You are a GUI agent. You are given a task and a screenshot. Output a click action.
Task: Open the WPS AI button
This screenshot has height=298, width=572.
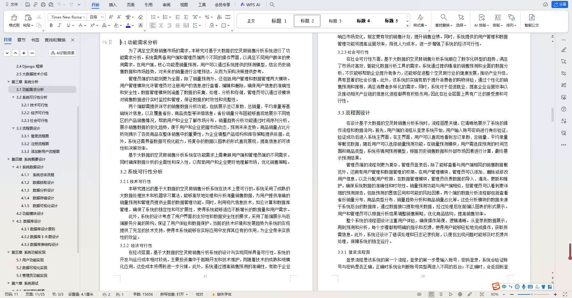tap(250, 5)
